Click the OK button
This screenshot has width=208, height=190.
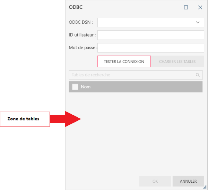155,181
